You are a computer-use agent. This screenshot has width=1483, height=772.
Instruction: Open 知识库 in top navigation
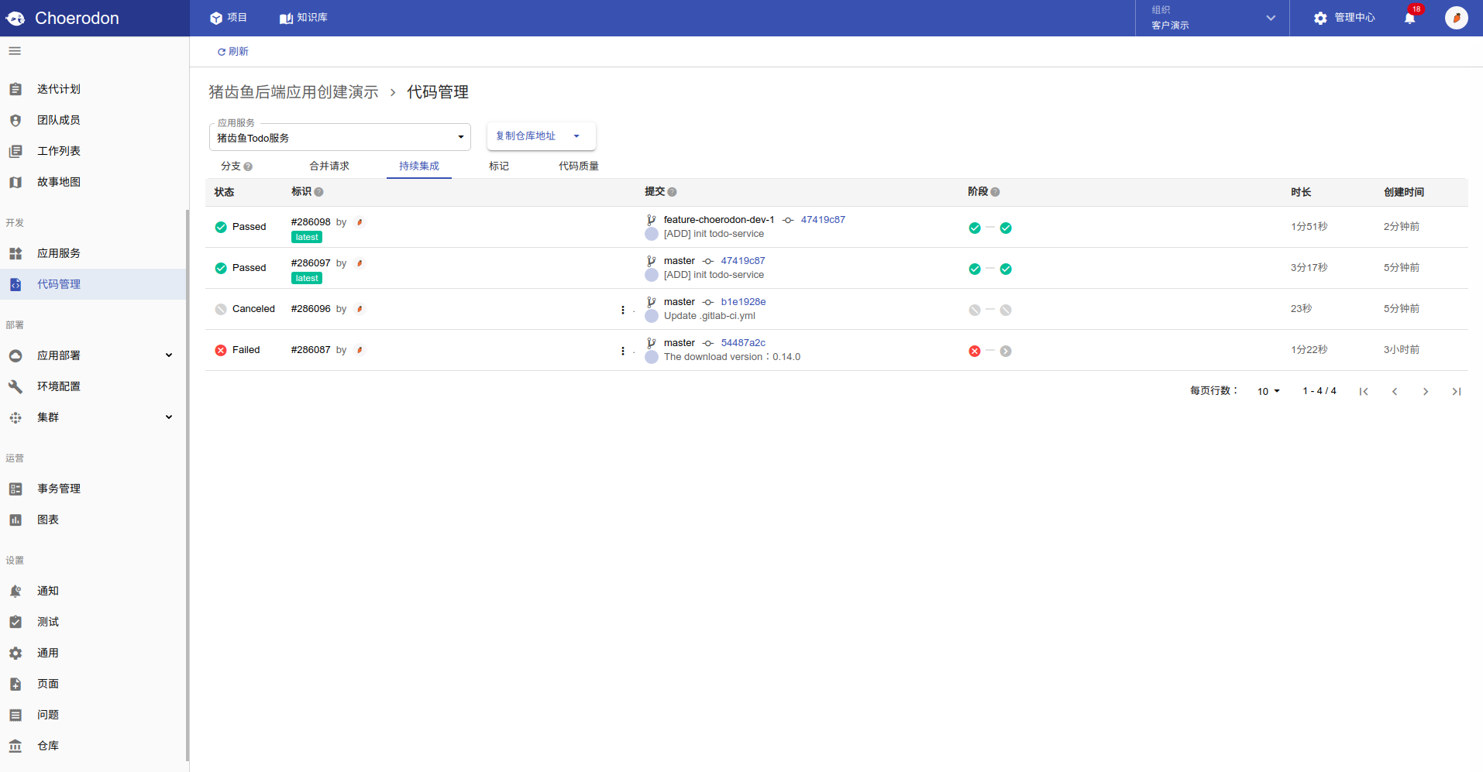[304, 18]
